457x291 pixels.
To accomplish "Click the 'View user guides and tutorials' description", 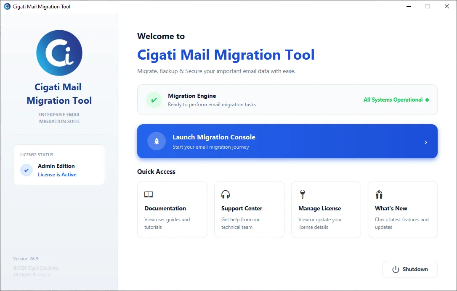I will 167,223.
